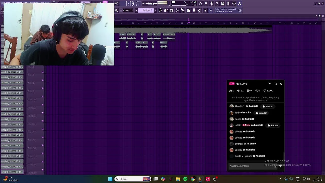Open the browser tree icon

point(183,10)
